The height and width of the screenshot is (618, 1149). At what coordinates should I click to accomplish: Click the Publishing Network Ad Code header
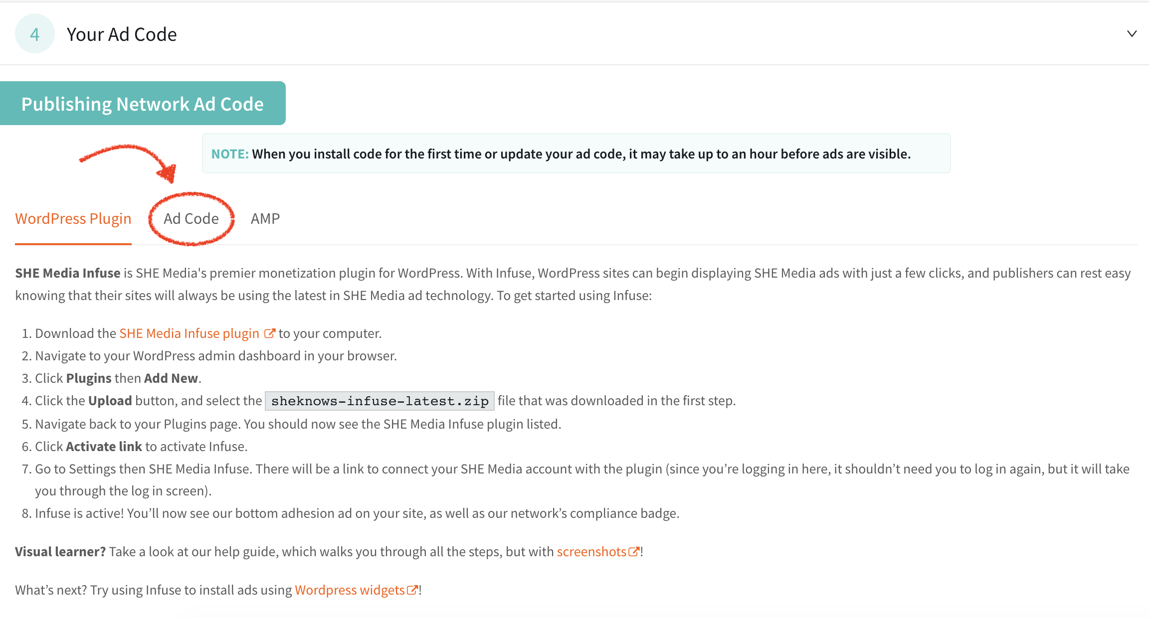tap(143, 103)
